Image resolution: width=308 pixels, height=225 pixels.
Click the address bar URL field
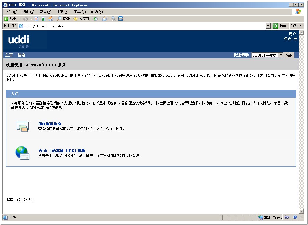(x=144, y=26)
